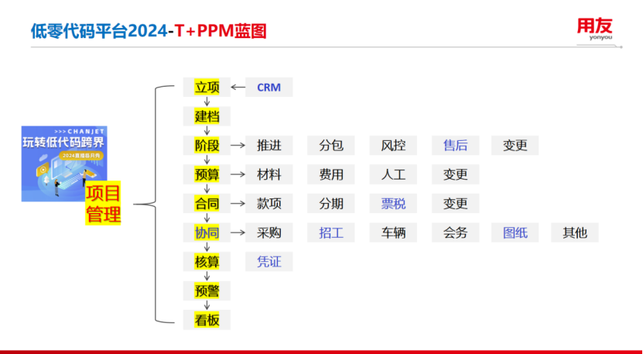Image resolution: width=643 pixels, height=354 pixels.
Task: Click the 采购 box
Action: pos(269,232)
